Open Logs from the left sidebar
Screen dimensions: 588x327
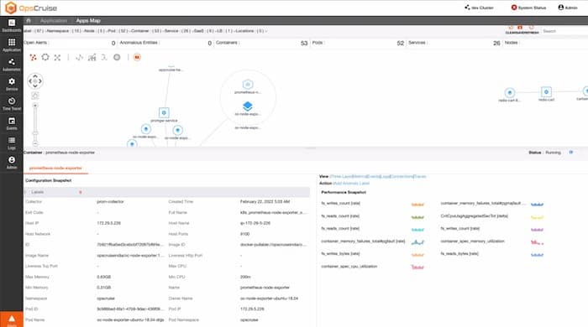point(12,143)
